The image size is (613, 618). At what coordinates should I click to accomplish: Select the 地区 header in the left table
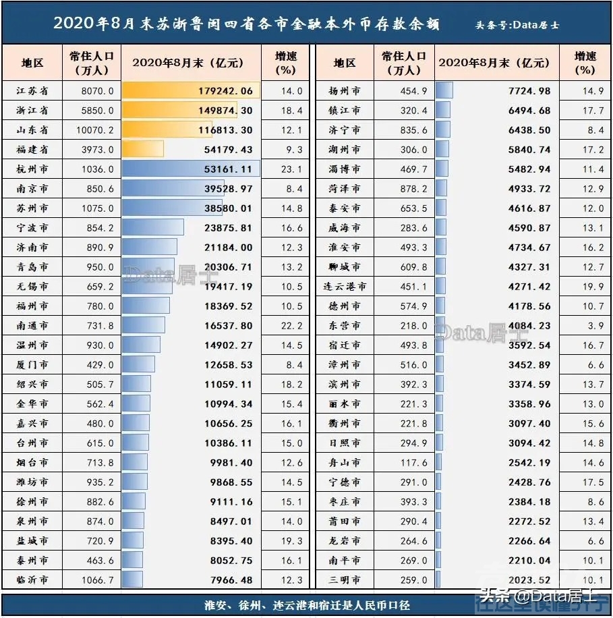32,63
